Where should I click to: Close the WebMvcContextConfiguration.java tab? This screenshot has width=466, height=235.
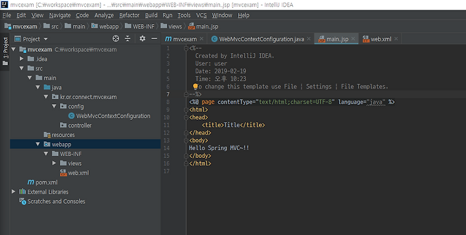[309, 39]
